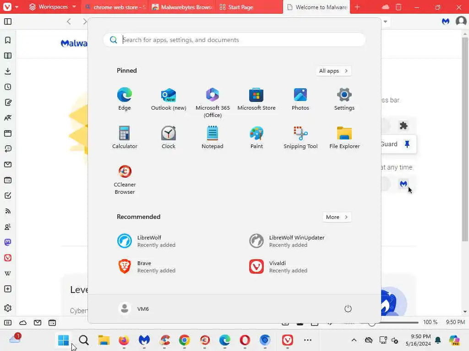Open Microsoft Store from Start menu
Viewport: 469px width, 351px height.
click(256, 99)
